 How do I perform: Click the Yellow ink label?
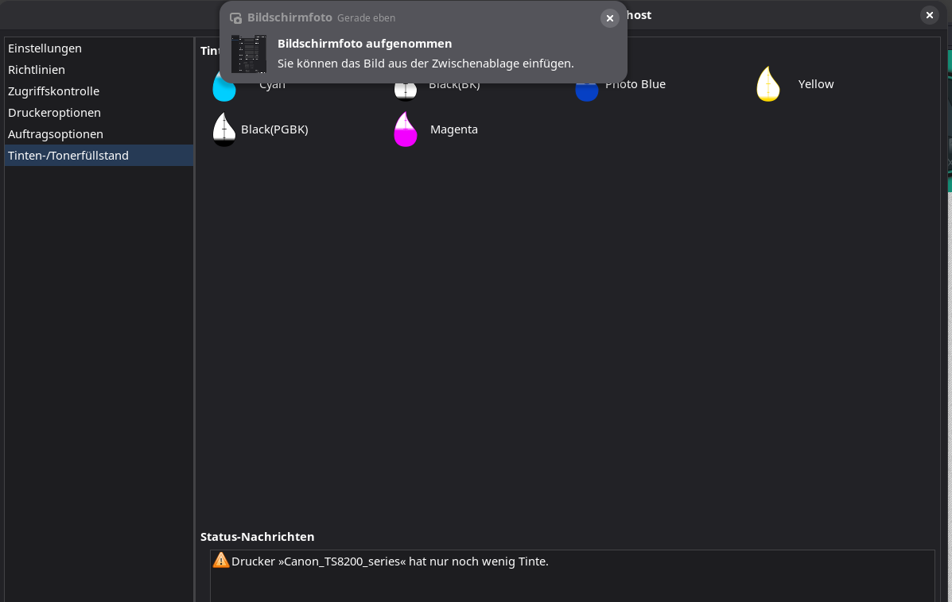click(x=816, y=84)
